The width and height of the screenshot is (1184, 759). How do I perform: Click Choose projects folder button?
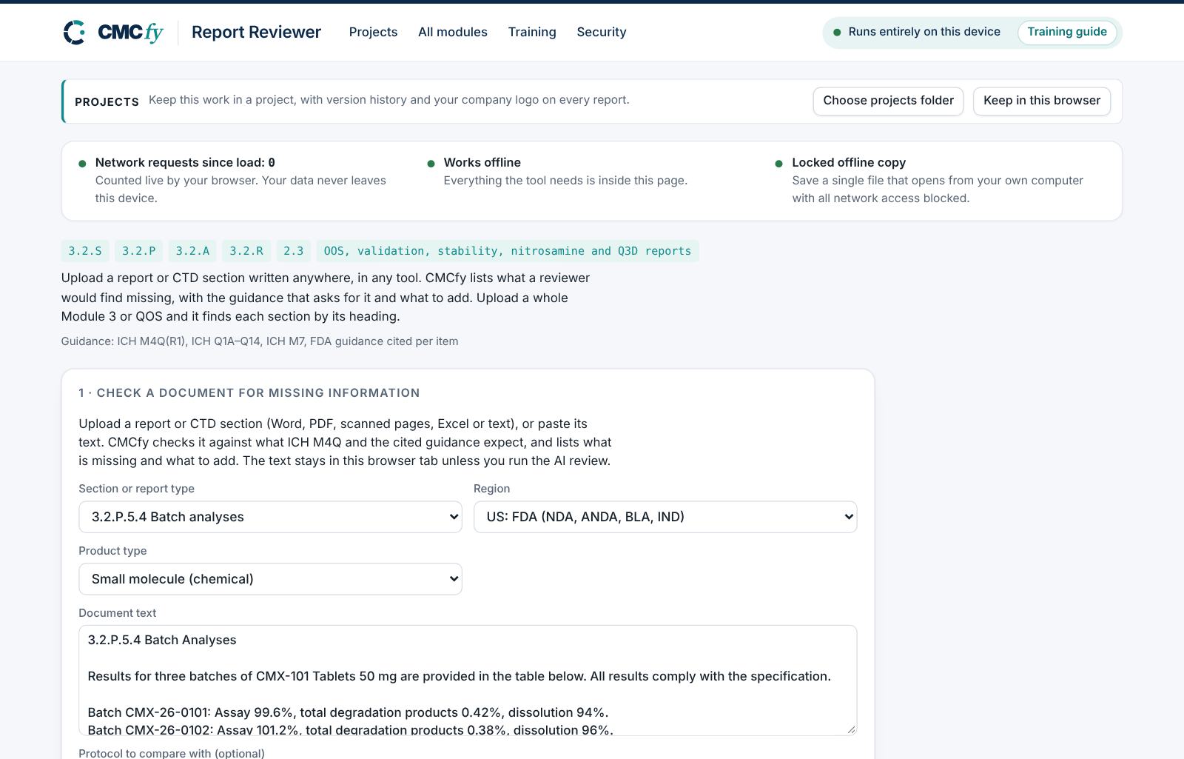(x=888, y=101)
